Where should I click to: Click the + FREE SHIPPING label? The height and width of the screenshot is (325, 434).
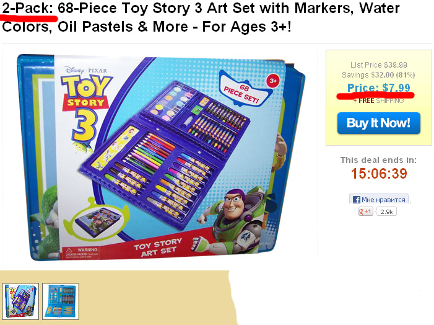(x=378, y=100)
